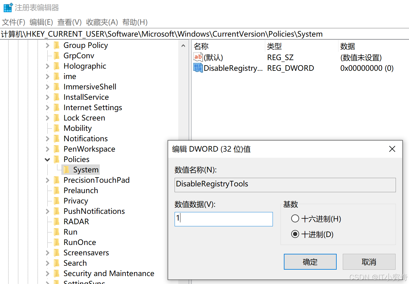409x284 pixels.
Task: Confirm with the 确定 button
Action: point(310,262)
